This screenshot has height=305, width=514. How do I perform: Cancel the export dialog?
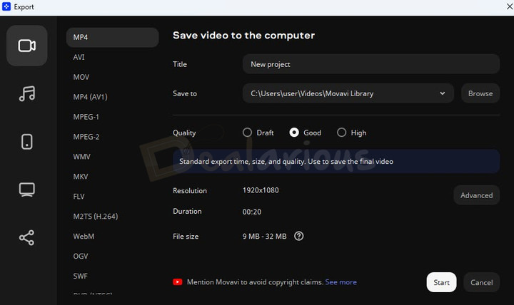click(481, 282)
